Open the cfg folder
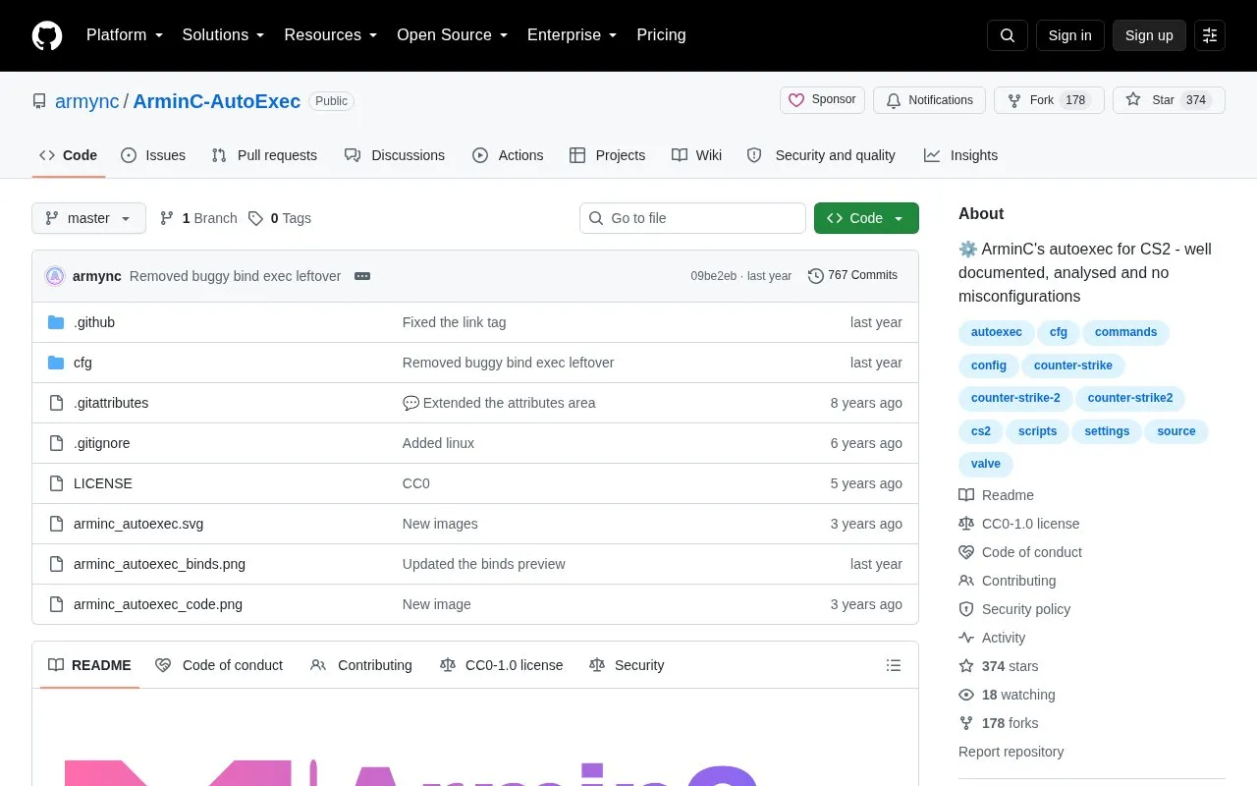The image size is (1257, 786). 82,363
